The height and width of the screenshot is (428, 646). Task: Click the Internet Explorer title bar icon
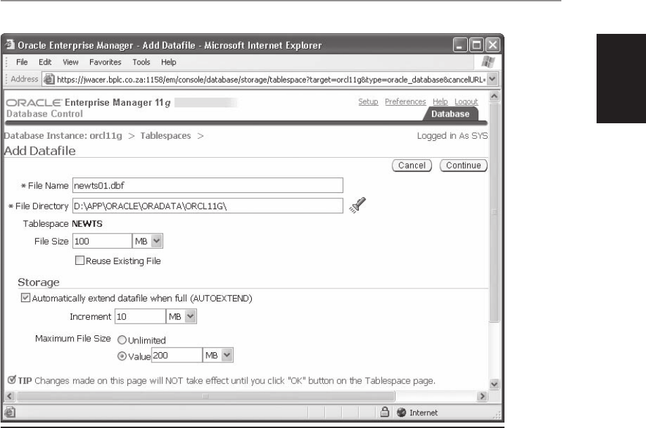pyautogui.click(x=10, y=45)
